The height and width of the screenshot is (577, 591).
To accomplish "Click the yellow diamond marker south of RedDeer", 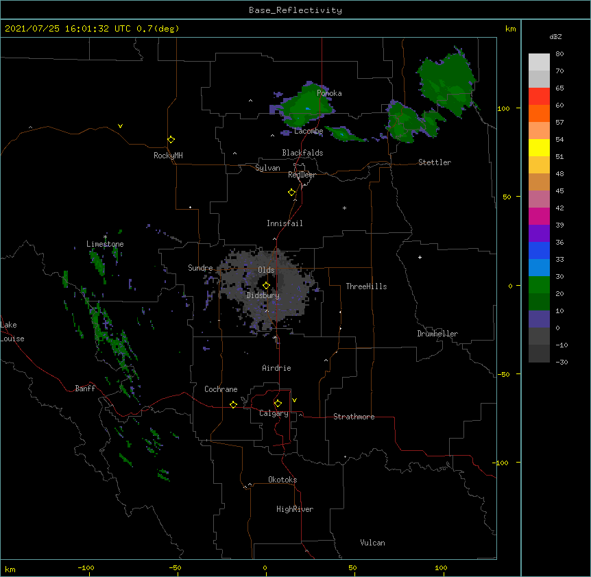I will pos(291,193).
